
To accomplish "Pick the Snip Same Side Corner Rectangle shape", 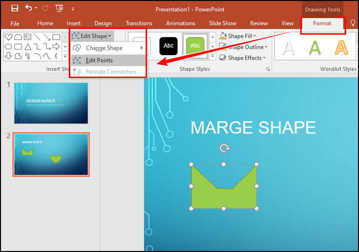I will [x=18, y=37].
